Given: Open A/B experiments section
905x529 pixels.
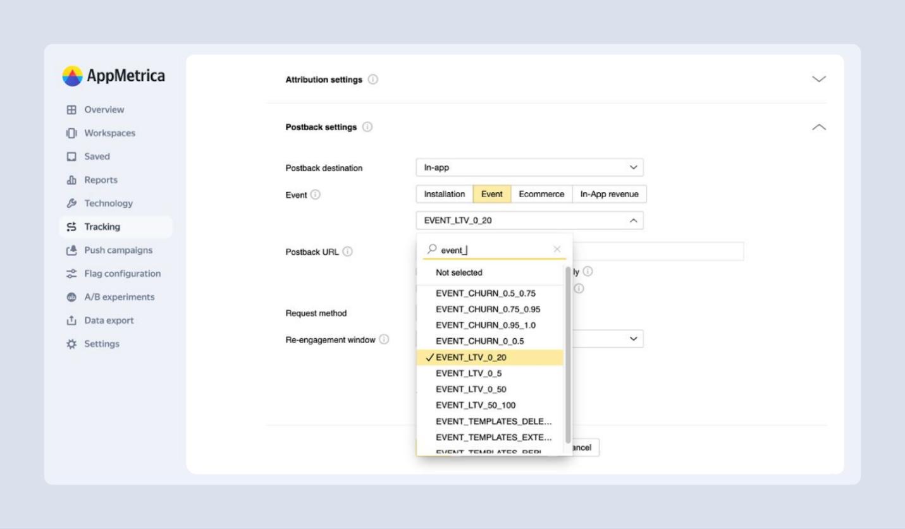Looking at the screenshot, I should coord(119,296).
